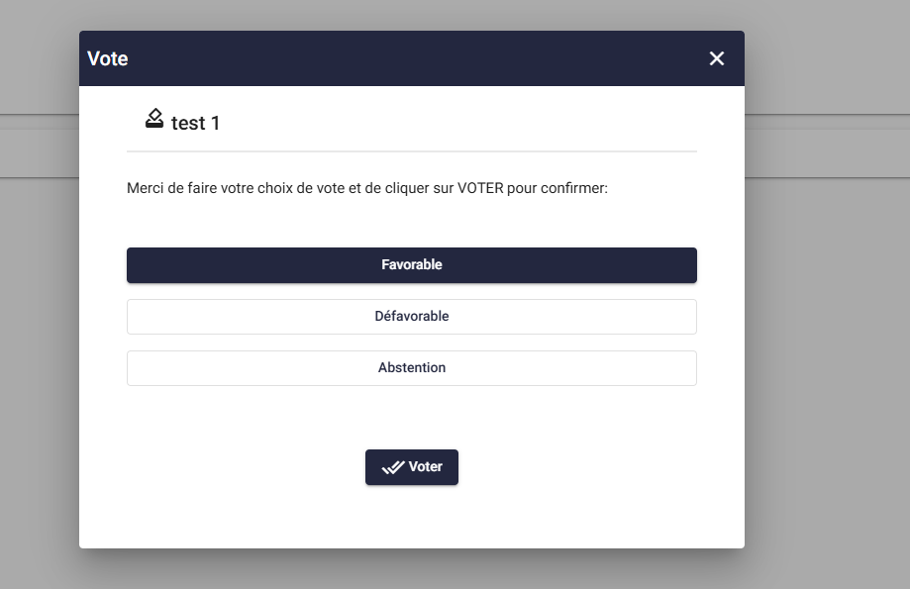Click the double-checkmark icon on Voter button
This screenshot has width=910, height=589.
(x=393, y=467)
